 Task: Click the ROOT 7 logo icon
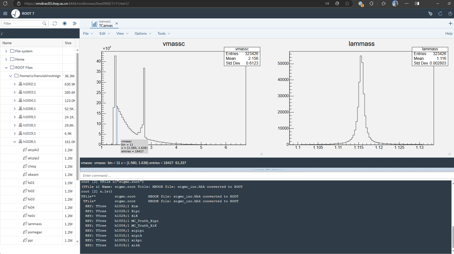15,13
